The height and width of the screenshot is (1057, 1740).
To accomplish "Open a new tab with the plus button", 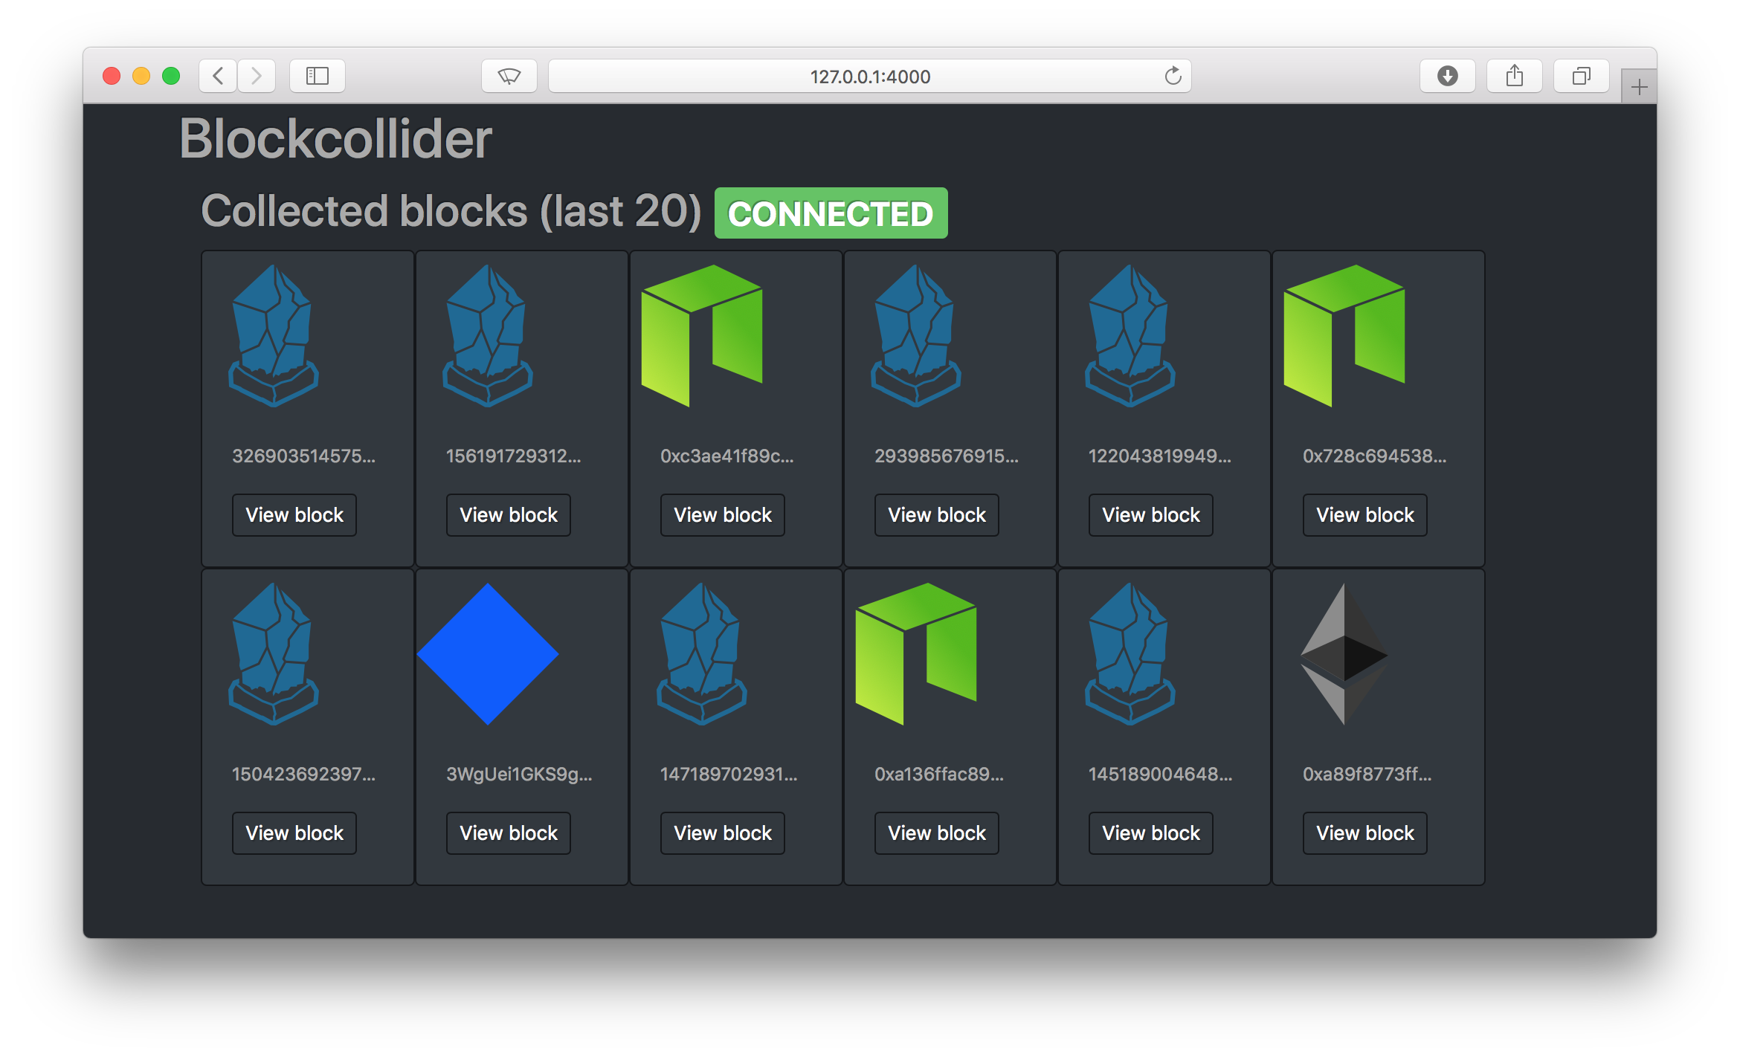I will (x=1639, y=88).
